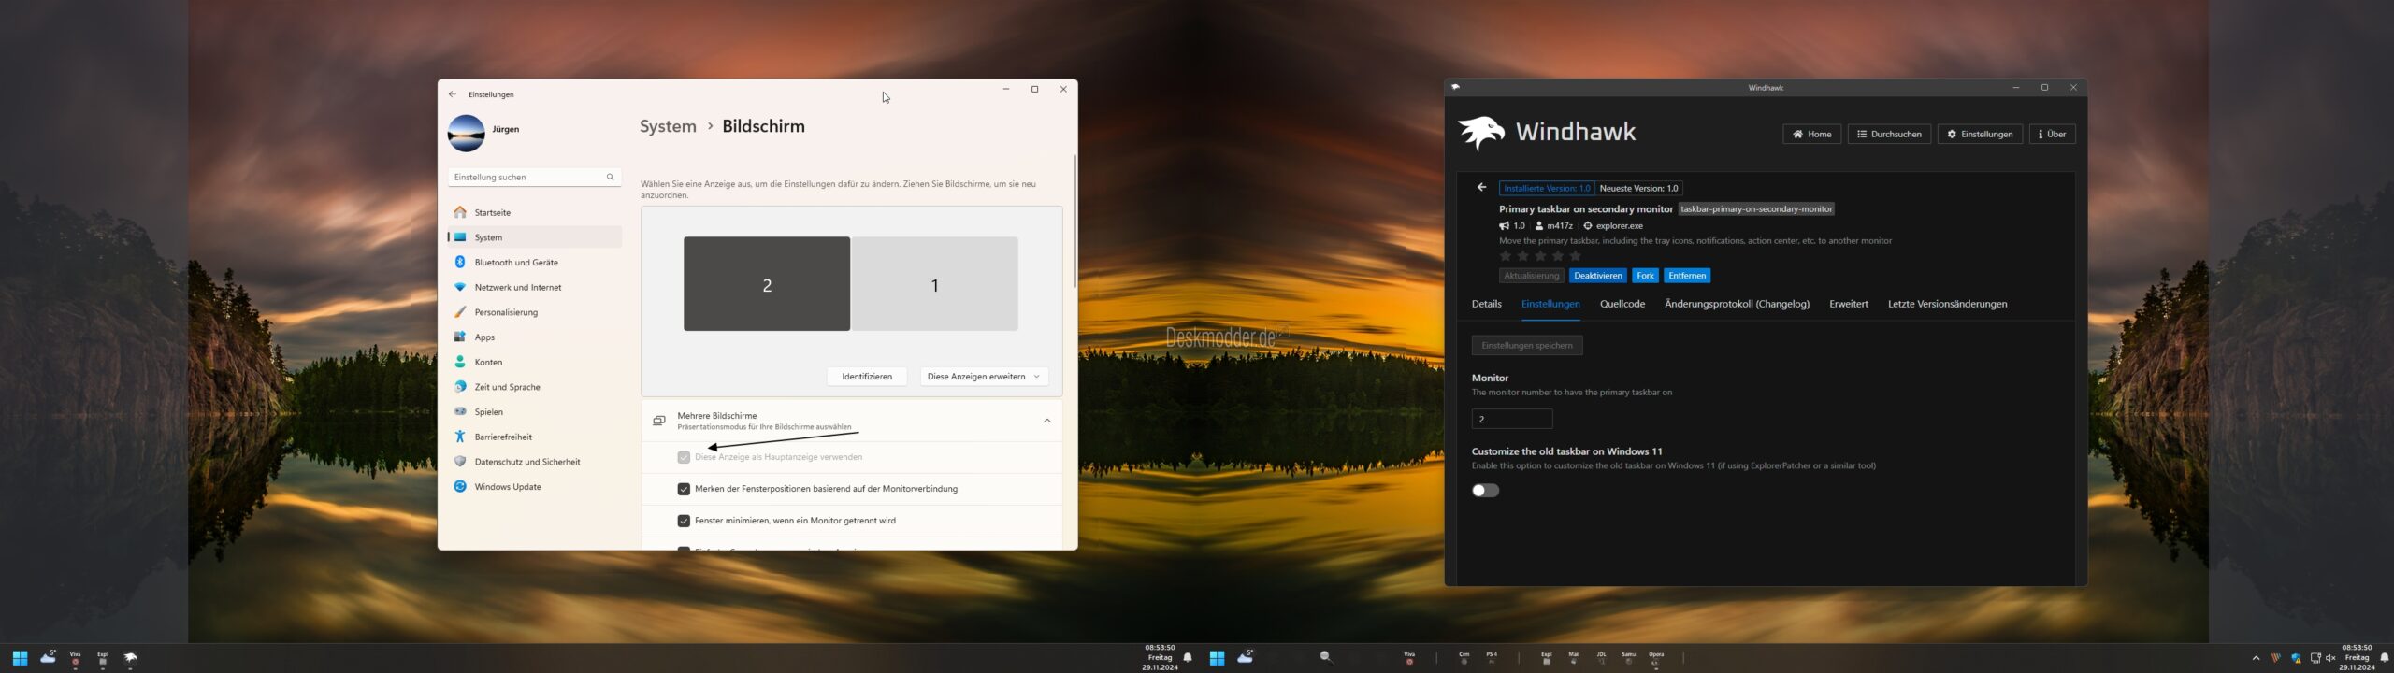Open Bluetooth und Geräte settings
This screenshot has height=673, width=2394.
(535, 263)
